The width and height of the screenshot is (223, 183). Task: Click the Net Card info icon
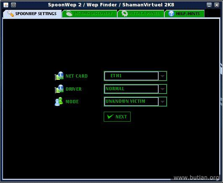point(59,76)
